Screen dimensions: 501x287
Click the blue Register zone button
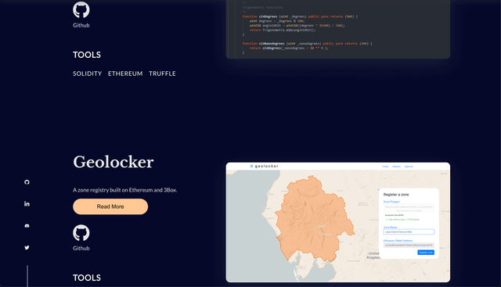point(426,253)
